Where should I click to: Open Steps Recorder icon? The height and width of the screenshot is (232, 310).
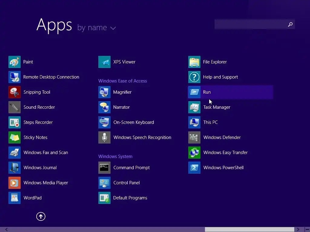[15, 122]
